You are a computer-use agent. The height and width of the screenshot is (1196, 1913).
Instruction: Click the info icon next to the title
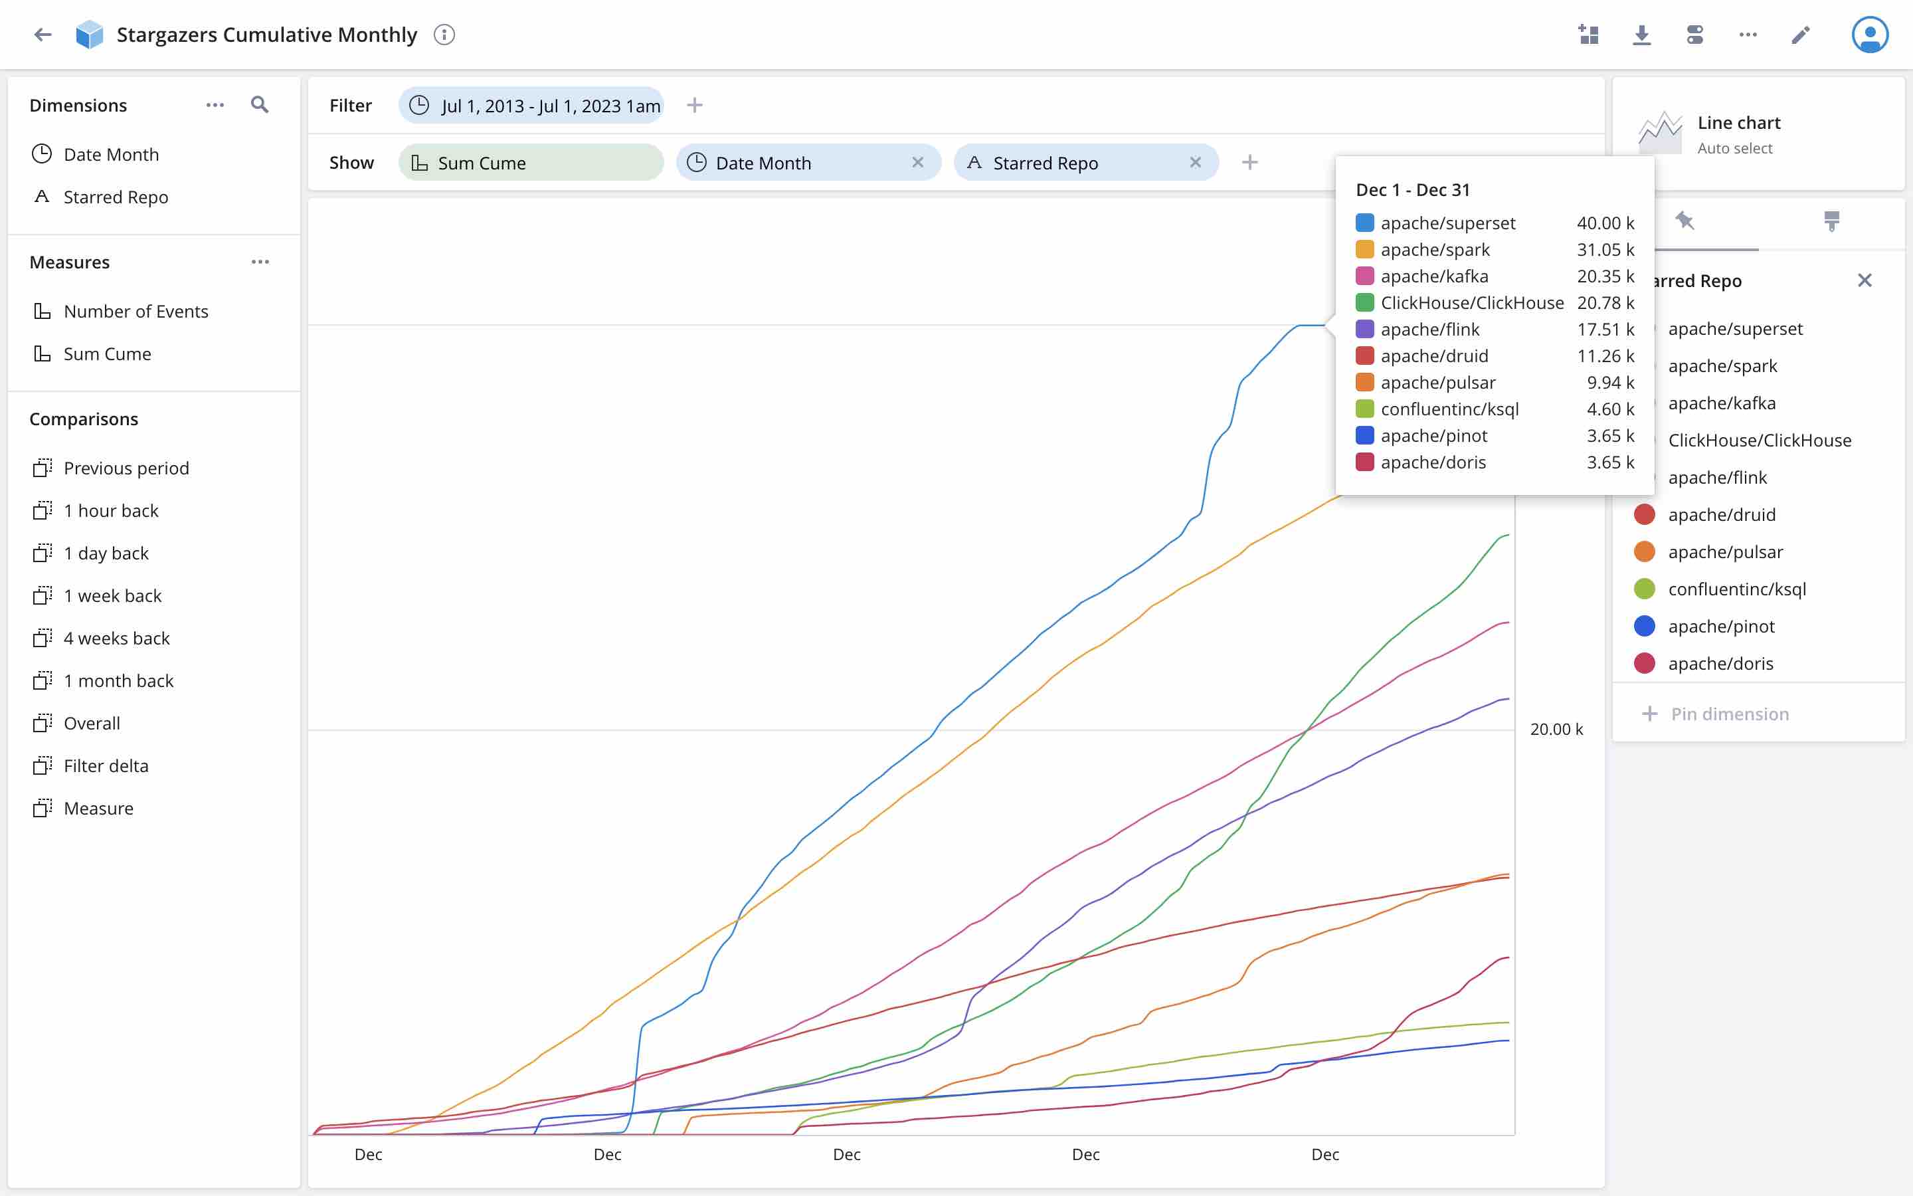coord(444,35)
